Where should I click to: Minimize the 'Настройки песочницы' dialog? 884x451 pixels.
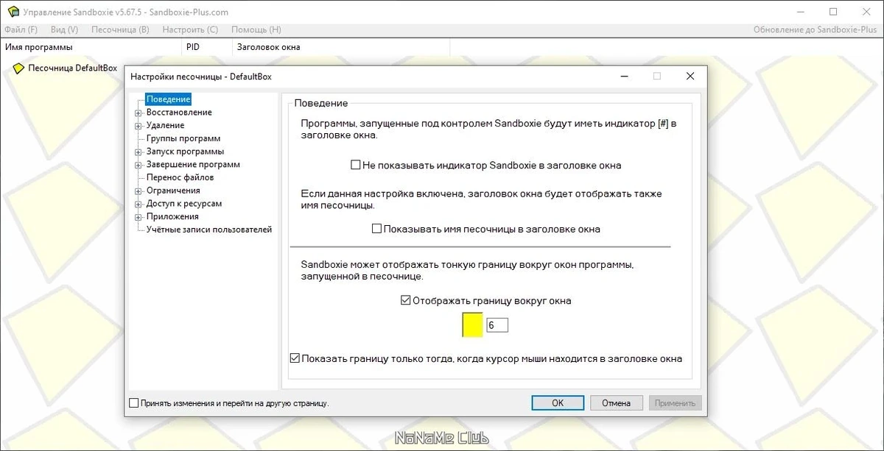624,76
